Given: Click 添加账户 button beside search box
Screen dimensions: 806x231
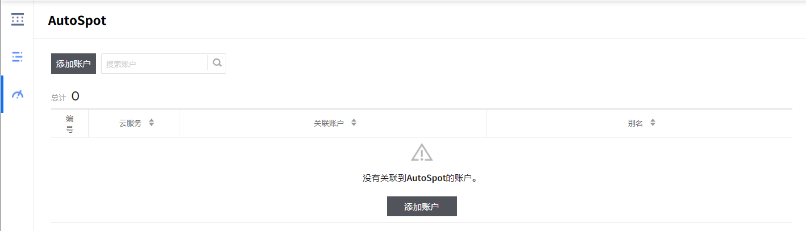Looking at the screenshot, I should pyautogui.click(x=73, y=64).
